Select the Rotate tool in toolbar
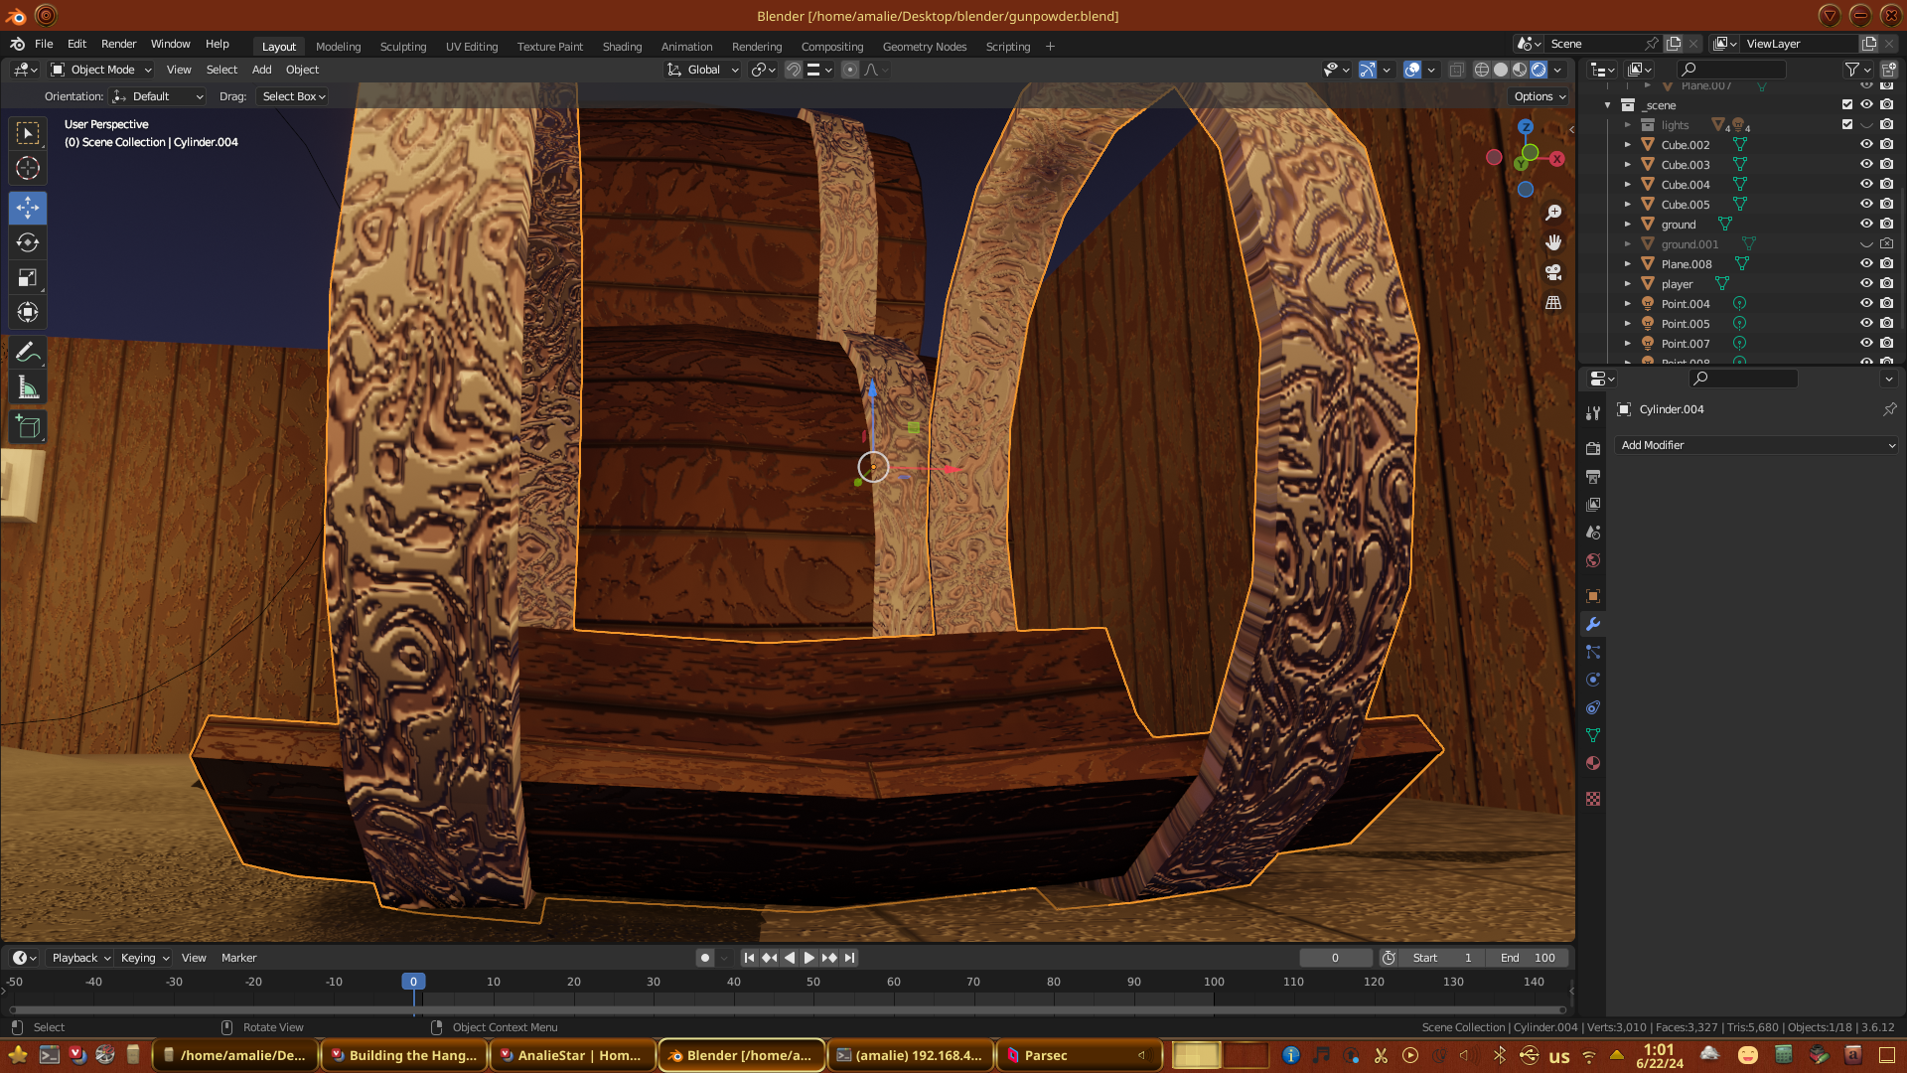 [28, 242]
